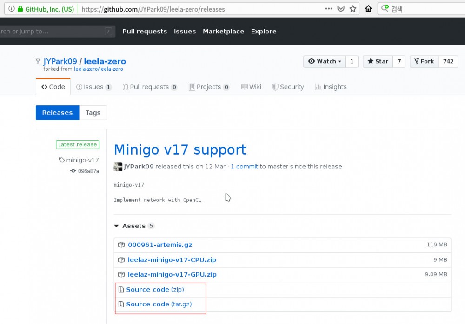Click the file icon for Source code (tar.gz)
Image resolution: width=465 pixels, height=324 pixels.
click(x=121, y=304)
